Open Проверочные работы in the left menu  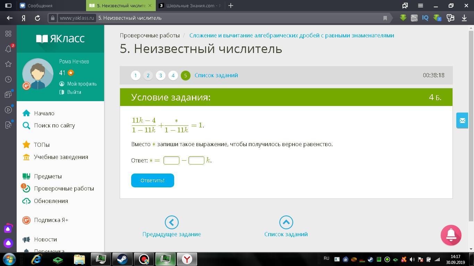pos(64,188)
